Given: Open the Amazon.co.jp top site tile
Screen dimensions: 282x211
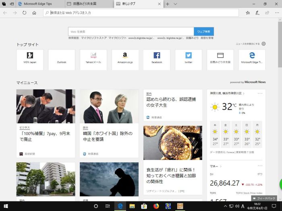Looking at the screenshot, I should point(125,59).
